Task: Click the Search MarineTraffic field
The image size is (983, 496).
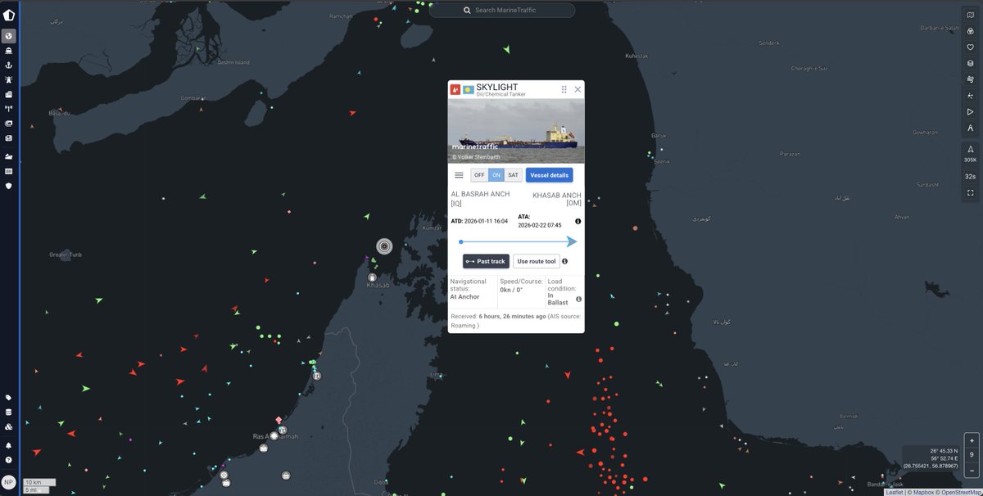Action: coord(502,10)
